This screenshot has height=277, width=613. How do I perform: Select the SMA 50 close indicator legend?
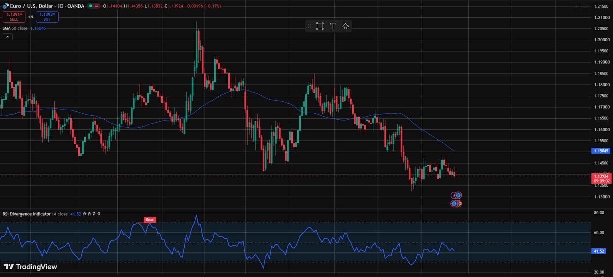[15, 28]
